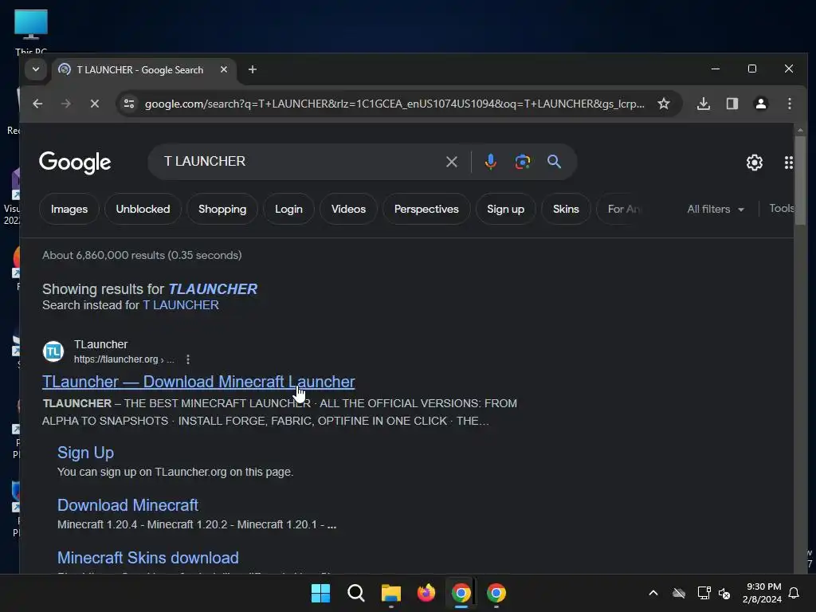Image resolution: width=816 pixels, height=612 pixels.
Task: Open the Windows Start menu
Action: [320, 593]
